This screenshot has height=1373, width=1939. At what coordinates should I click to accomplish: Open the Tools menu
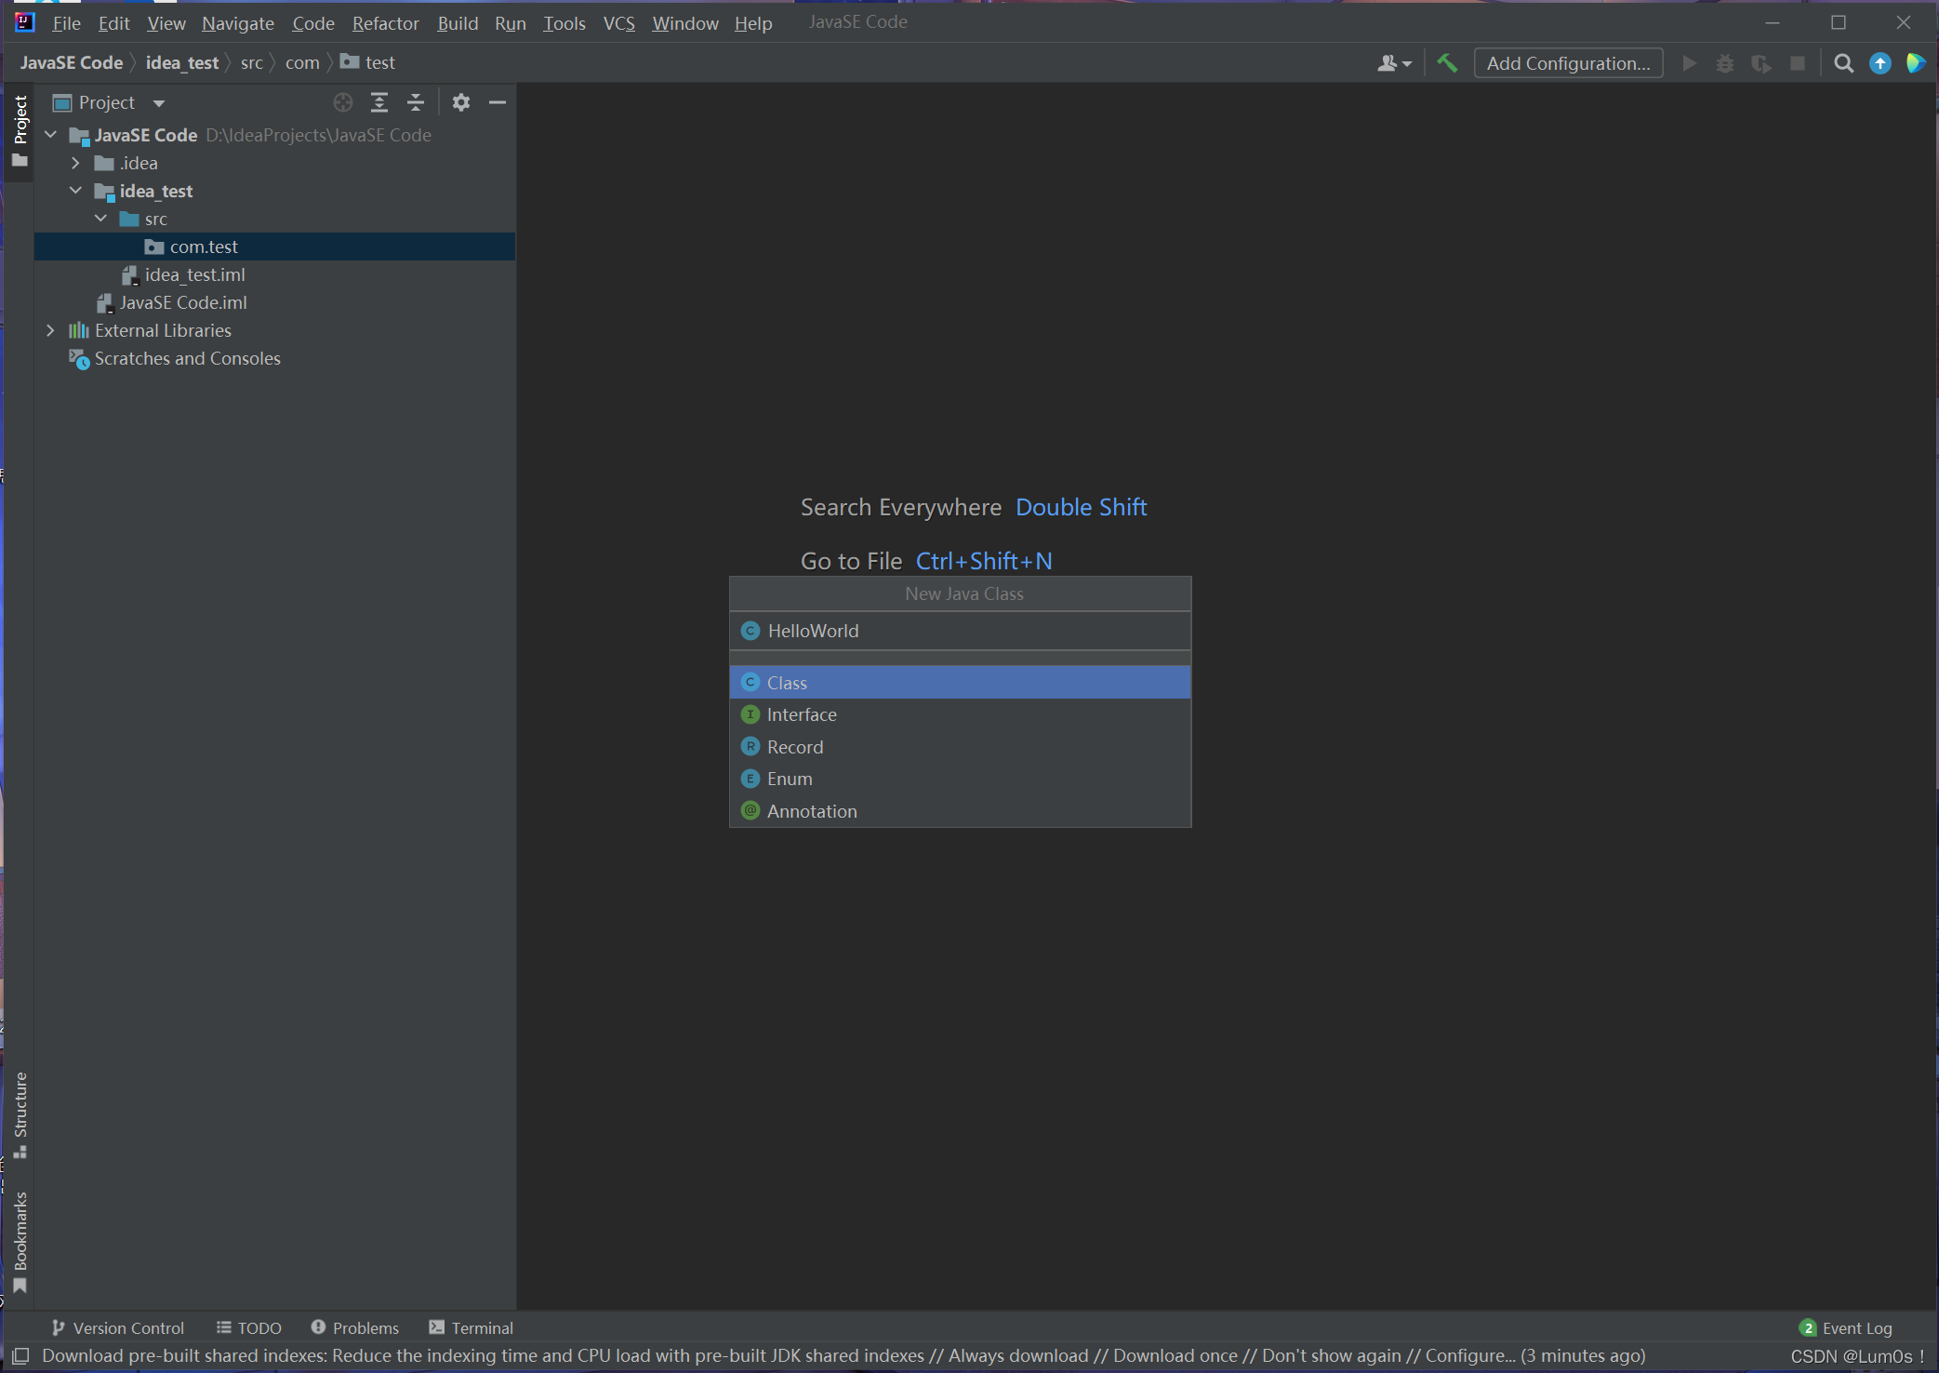(564, 22)
